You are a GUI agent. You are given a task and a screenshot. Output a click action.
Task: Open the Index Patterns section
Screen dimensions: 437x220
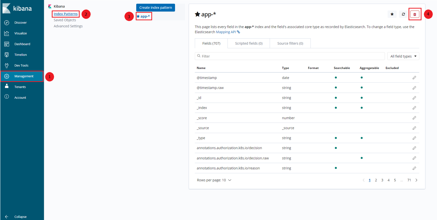[66, 14]
